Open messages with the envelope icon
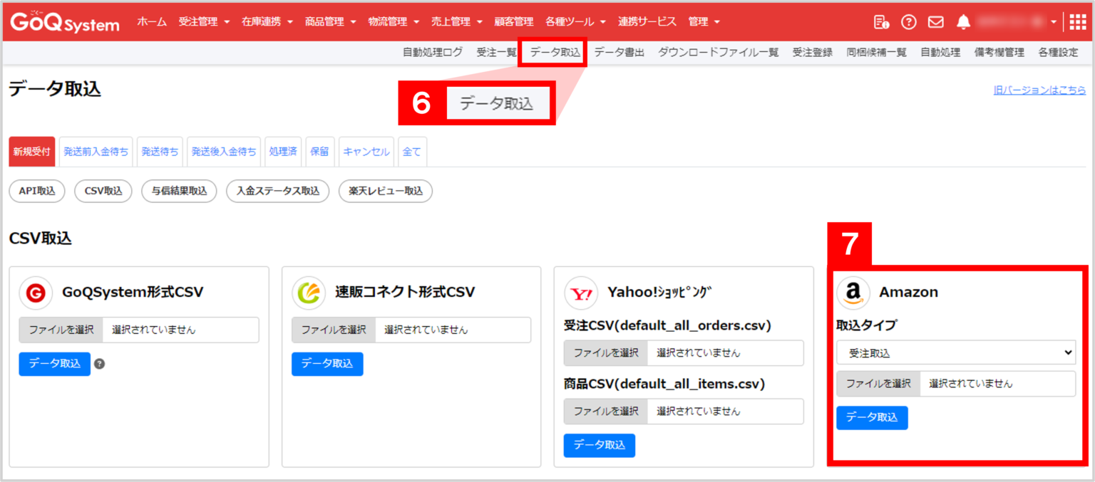 (x=935, y=21)
